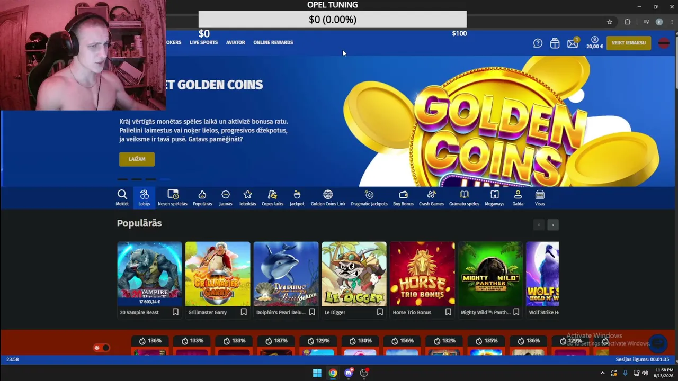Open the Chrome three-dot menu

672,22
